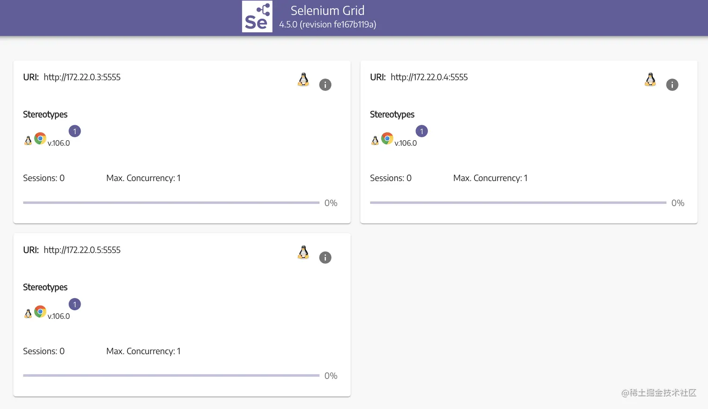Click usage progress bar of node 172.22.0.3
The width and height of the screenshot is (708, 409).
pos(171,203)
